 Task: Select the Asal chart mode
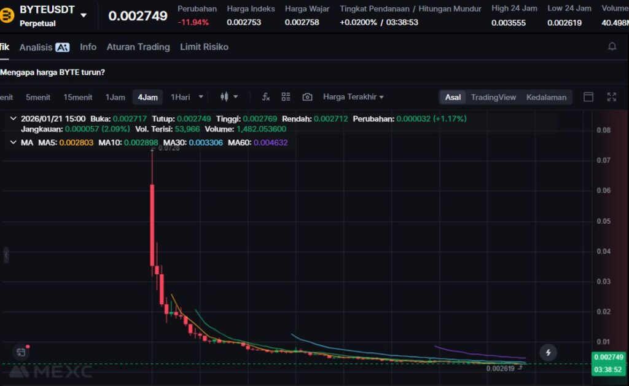[x=453, y=97]
